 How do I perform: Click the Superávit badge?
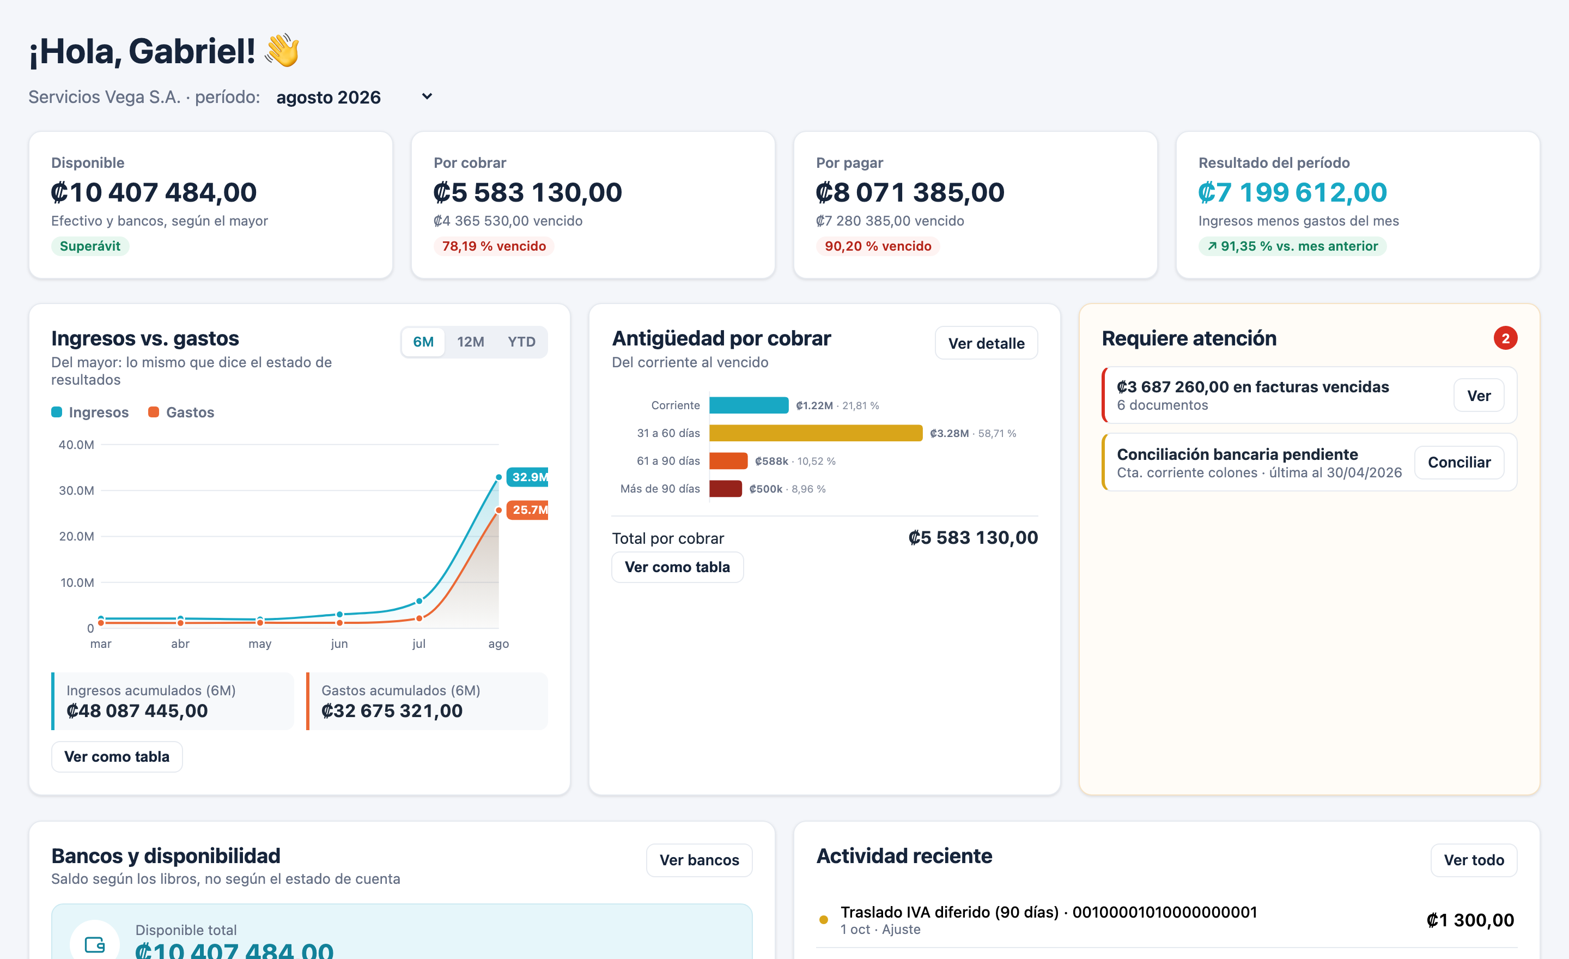pos(90,246)
